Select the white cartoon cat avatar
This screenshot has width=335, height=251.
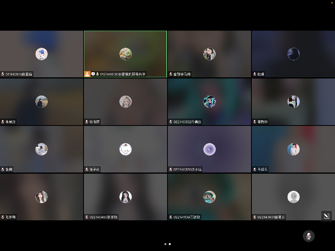126,149
